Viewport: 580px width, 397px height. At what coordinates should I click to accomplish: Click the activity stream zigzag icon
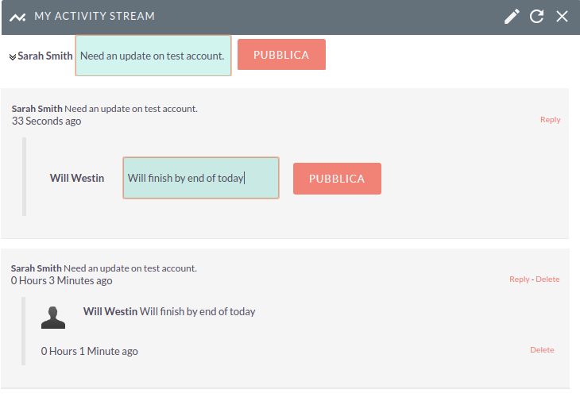pos(17,17)
